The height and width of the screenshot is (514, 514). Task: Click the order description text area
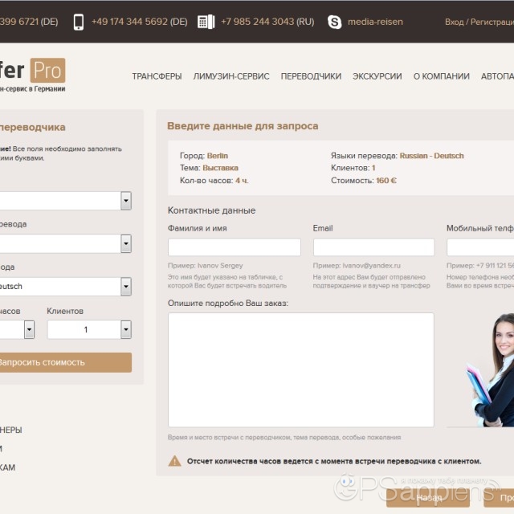coord(300,369)
